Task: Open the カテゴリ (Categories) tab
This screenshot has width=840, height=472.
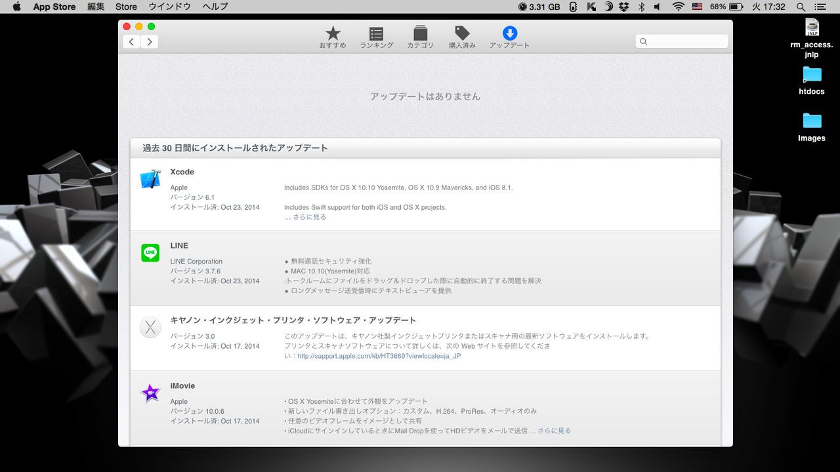Action: point(420,37)
